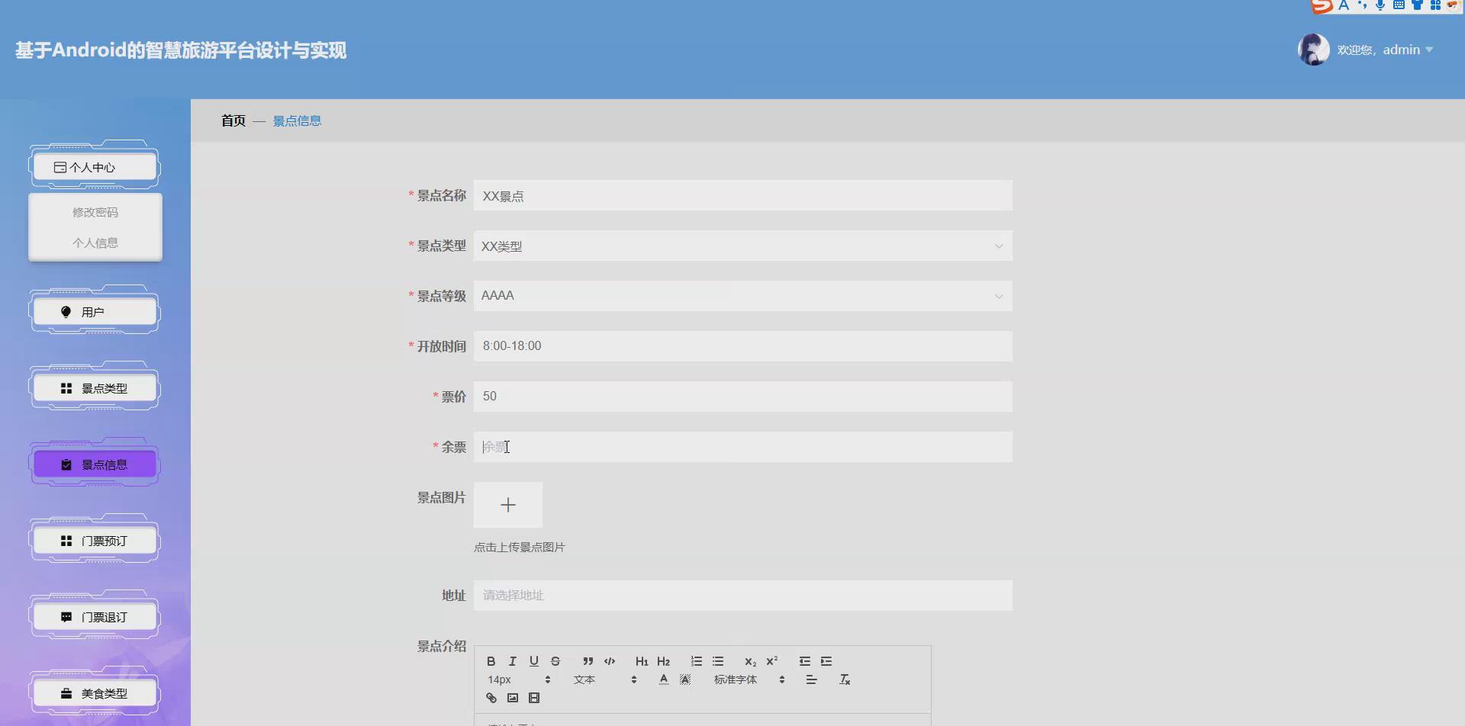
Task: Apply strikethrough formatting in the editor
Action: click(x=555, y=660)
